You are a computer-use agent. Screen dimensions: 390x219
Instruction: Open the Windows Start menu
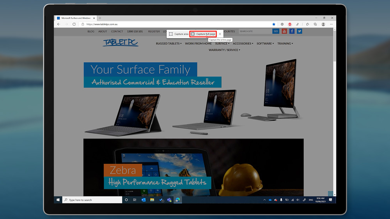[x=58, y=200]
